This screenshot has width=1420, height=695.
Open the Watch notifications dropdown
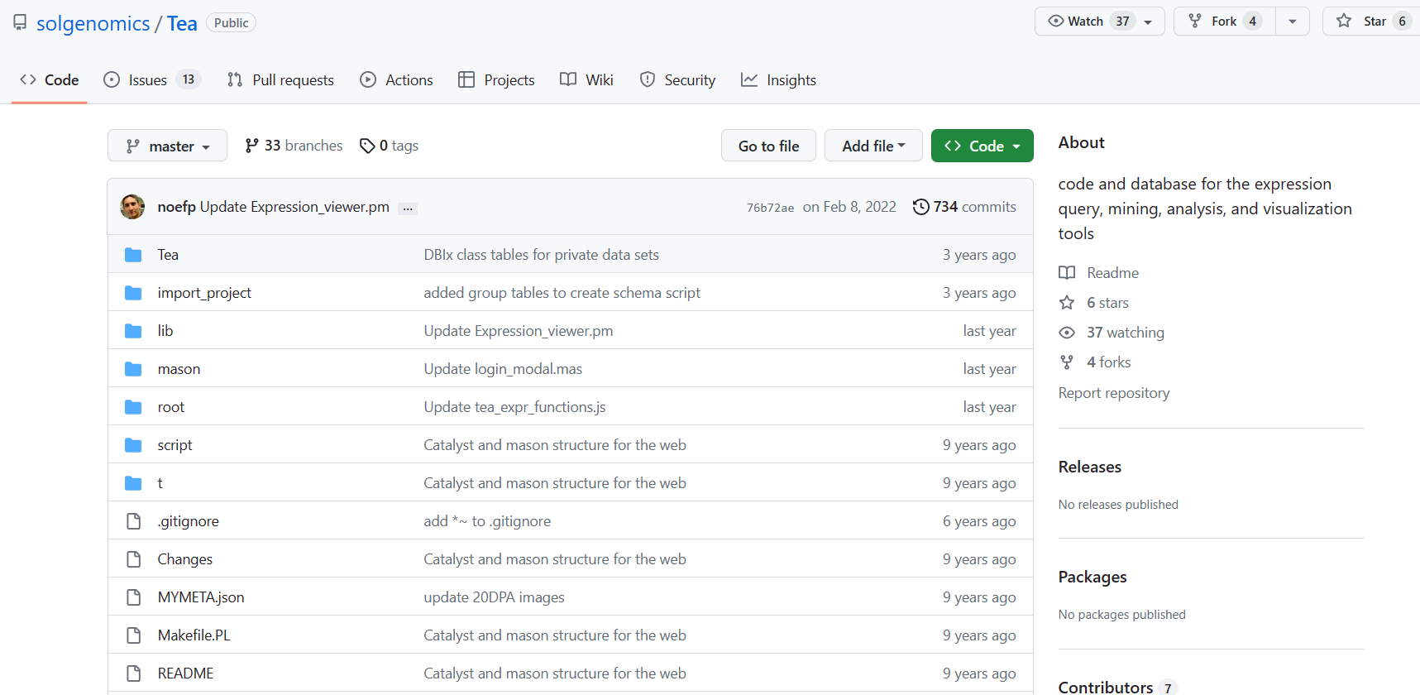click(1100, 22)
